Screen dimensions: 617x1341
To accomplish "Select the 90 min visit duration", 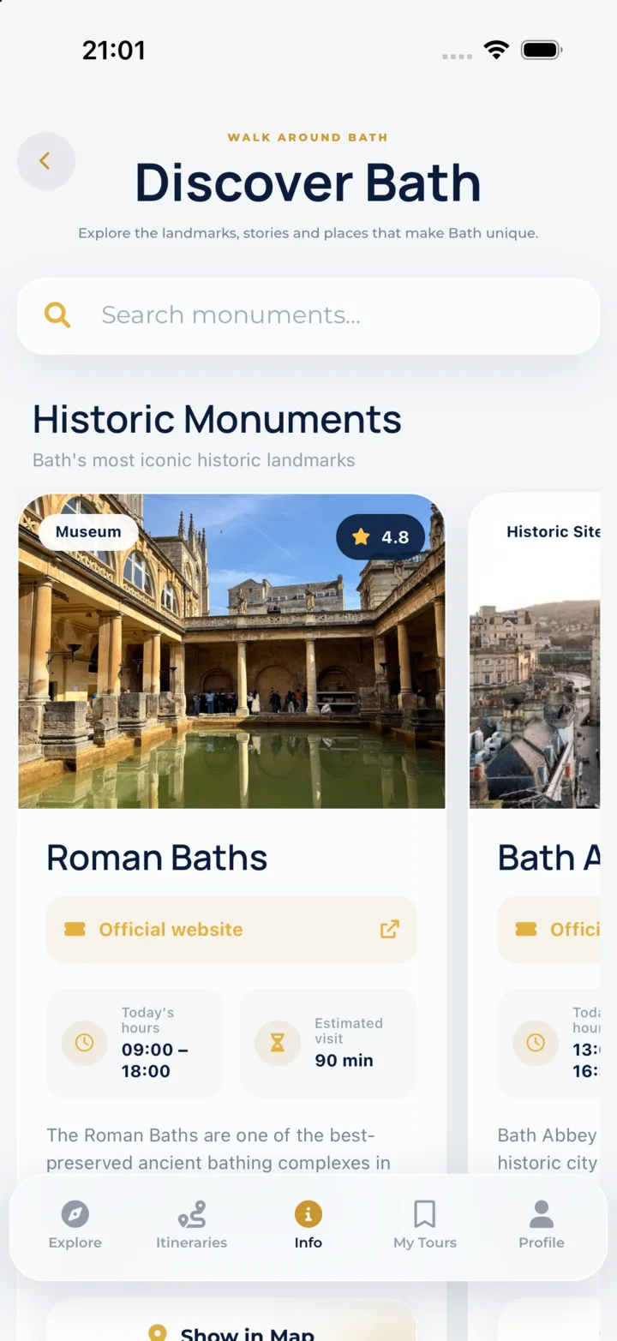I will [x=344, y=1060].
